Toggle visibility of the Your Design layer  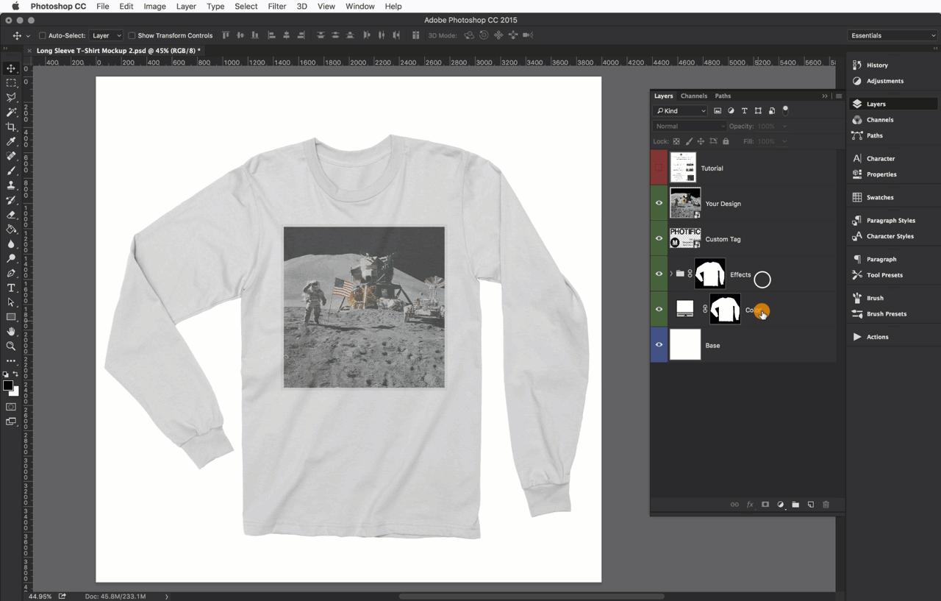pos(659,203)
